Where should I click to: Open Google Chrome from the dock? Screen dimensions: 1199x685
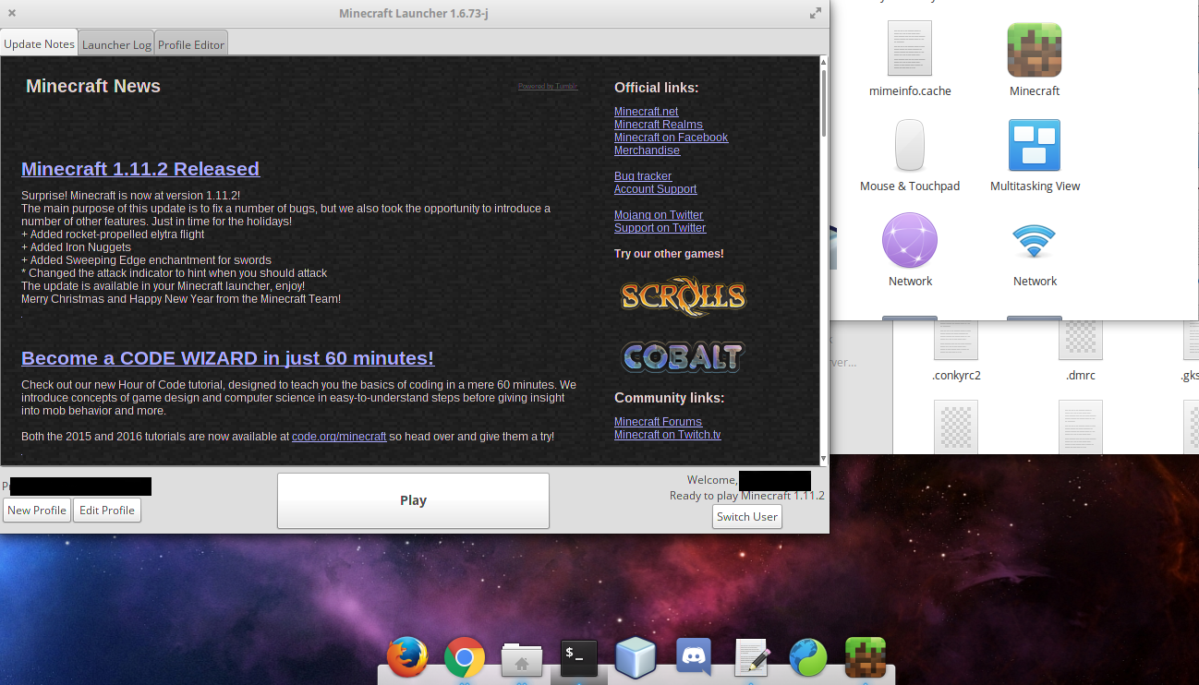(x=464, y=658)
